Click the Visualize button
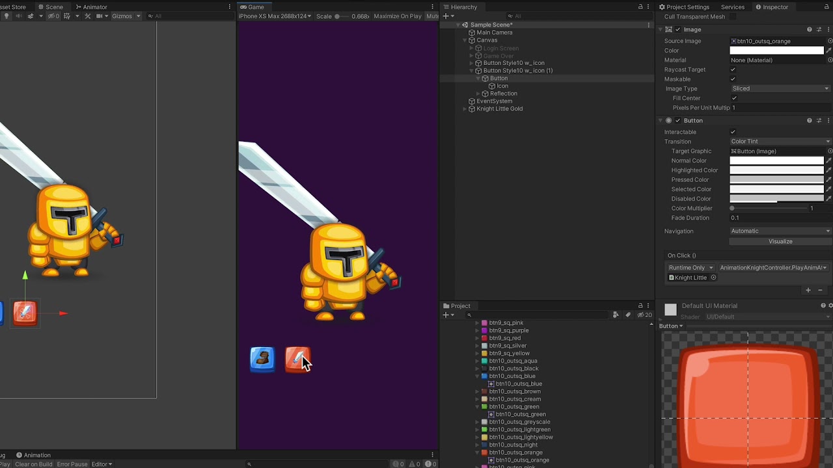Screen dimensions: 833x468 tap(780, 241)
